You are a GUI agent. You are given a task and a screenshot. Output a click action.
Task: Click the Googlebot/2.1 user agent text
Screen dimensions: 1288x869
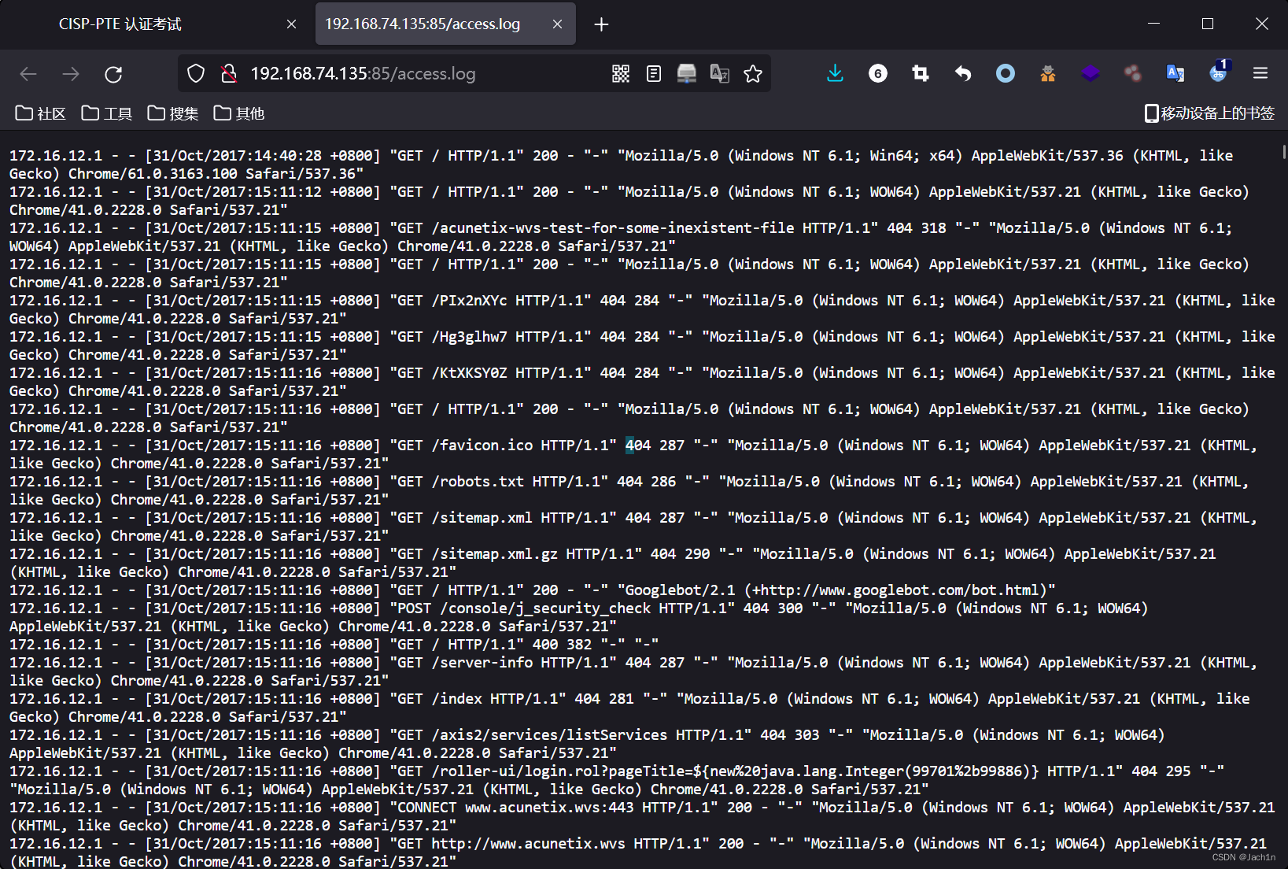coord(680,590)
